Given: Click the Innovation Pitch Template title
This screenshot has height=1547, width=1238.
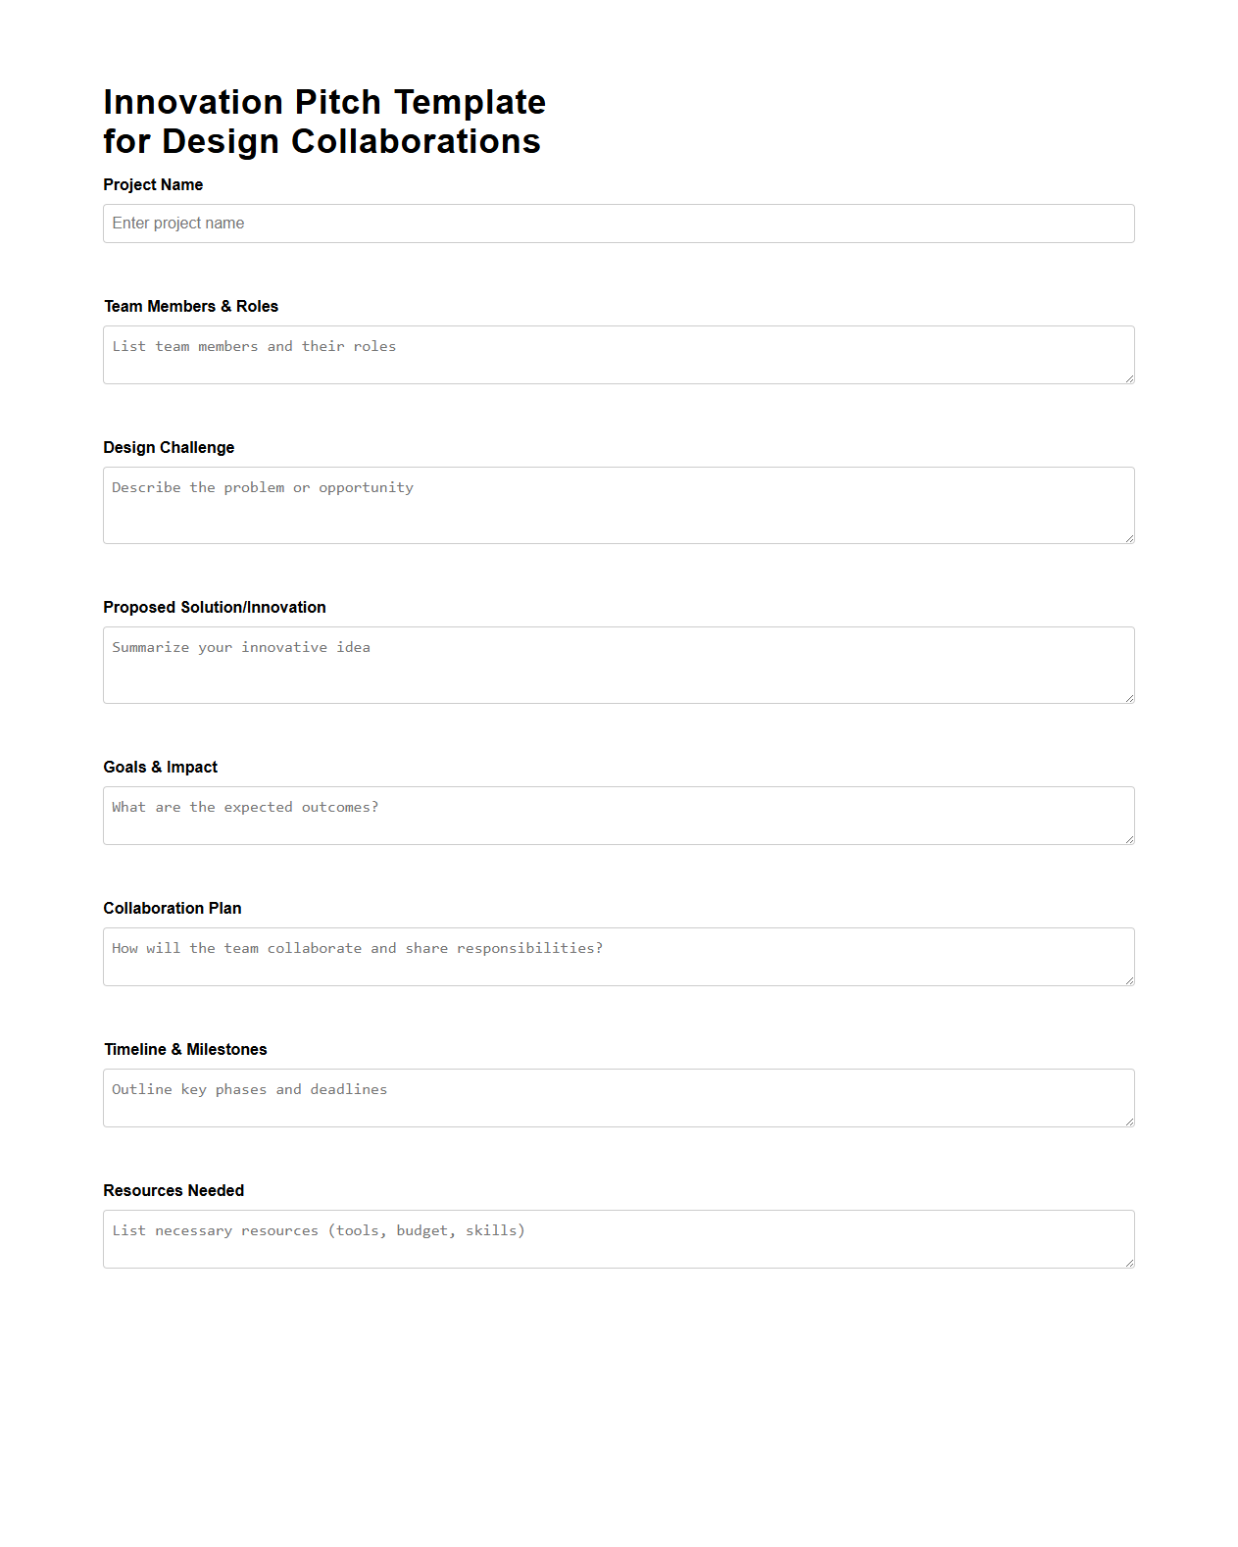Looking at the screenshot, I should pyautogui.click(x=323, y=121).
